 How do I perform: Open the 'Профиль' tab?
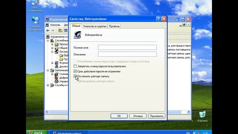(x=114, y=26)
